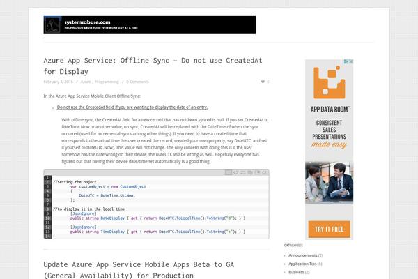Click the heart like icon on the post
This screenshot has width=418, height=279.
click(263, 82)
